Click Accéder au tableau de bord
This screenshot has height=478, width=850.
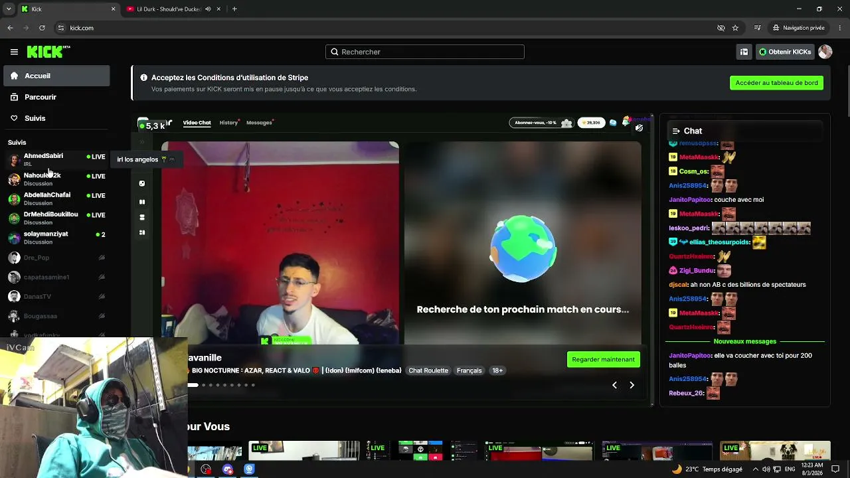click(776, 83)
